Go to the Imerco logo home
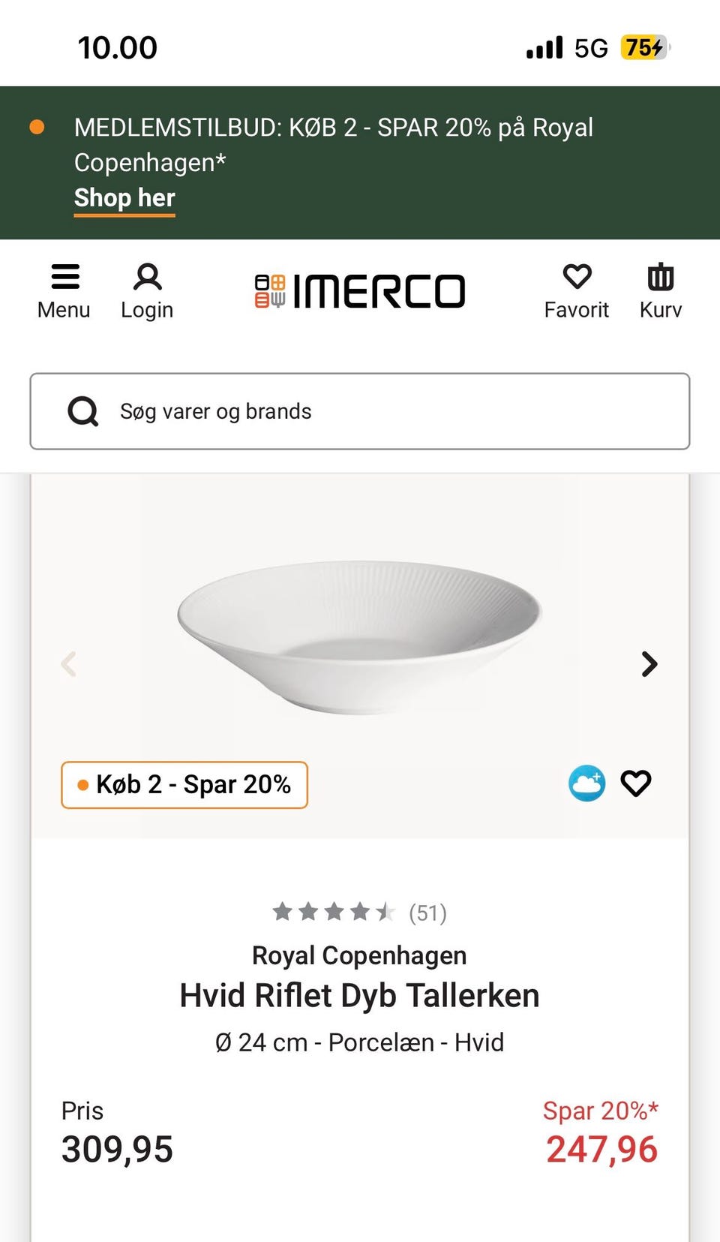 [x=360, y=291]
